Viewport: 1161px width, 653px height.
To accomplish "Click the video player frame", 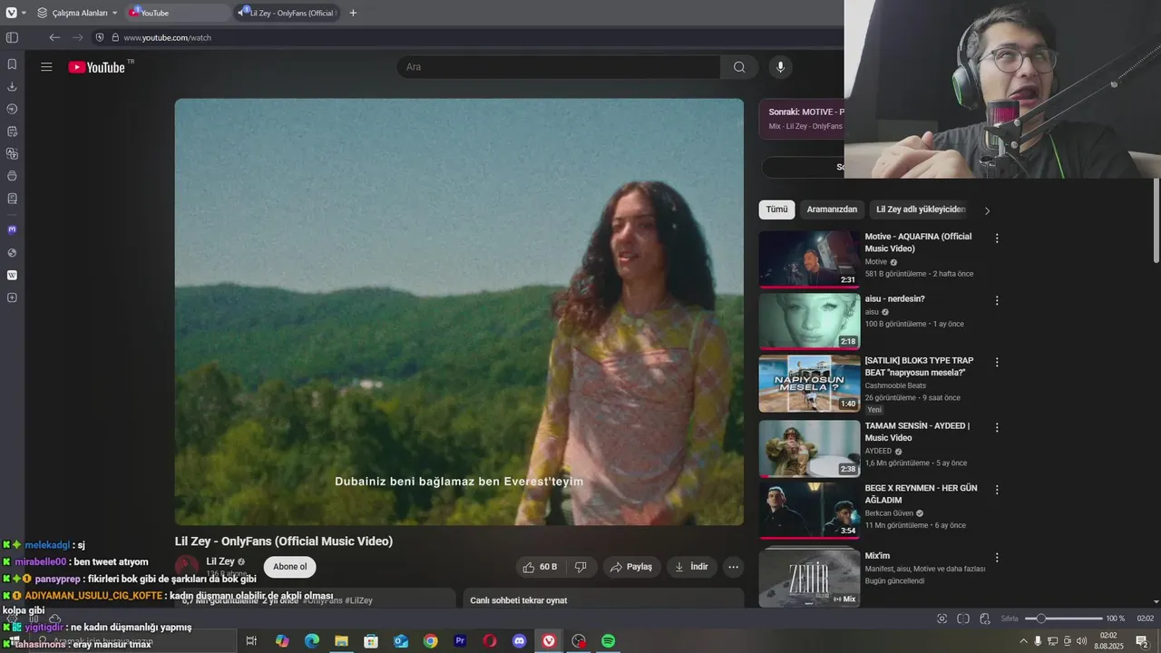I will (x=459, y=312).
